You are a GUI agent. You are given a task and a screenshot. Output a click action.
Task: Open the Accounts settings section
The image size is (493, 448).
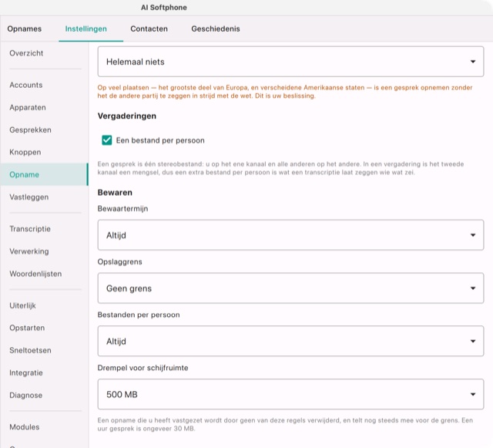pos(26,85)
